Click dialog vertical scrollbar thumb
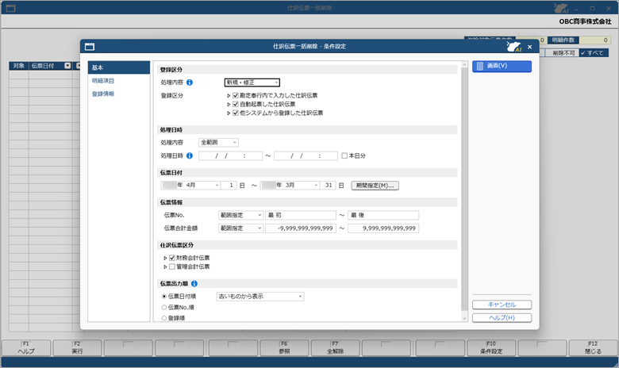This screenshot has height=368, width=619. 464,190
